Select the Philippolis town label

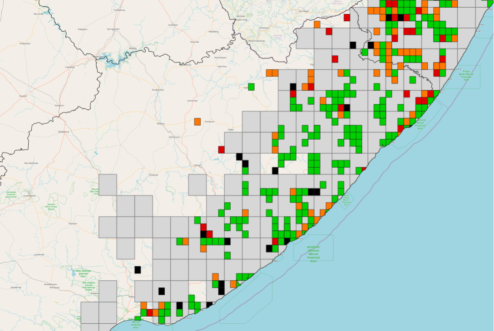pyautogui.click(x=83, y=29)
